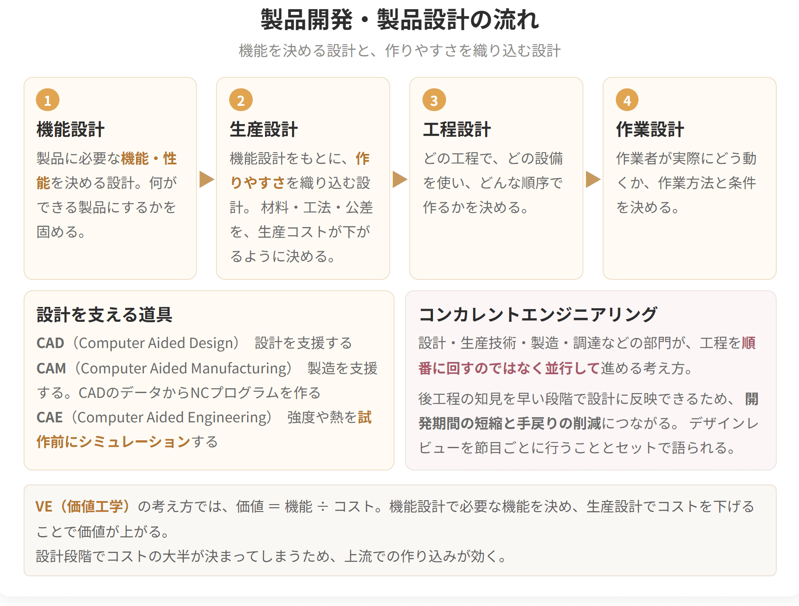Click the main title 製品開発・製品設計の流れ
The height and width of the screenshot is (606, 799).
pos(400,20)
